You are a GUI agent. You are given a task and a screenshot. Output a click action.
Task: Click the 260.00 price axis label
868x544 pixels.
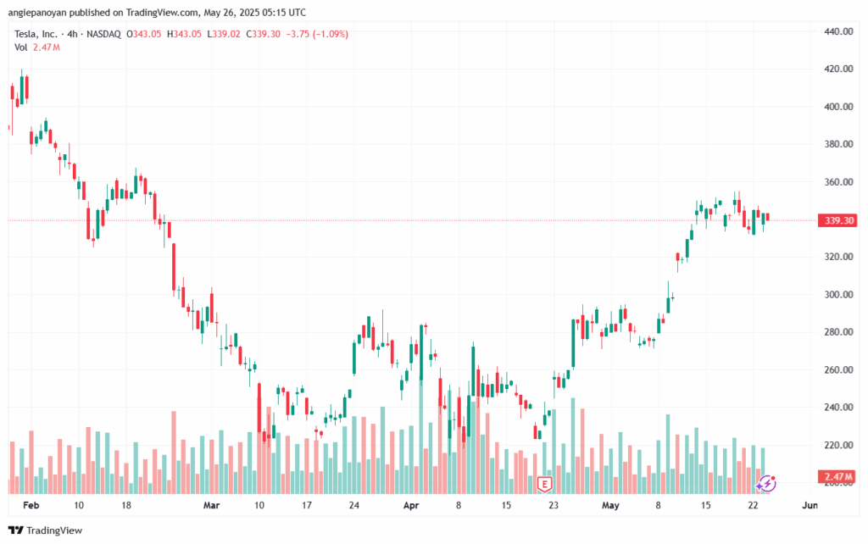click(x=838, y=369)
